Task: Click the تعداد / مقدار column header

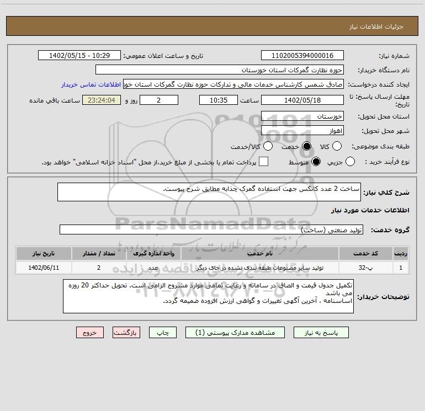Action: pos(99,254)
